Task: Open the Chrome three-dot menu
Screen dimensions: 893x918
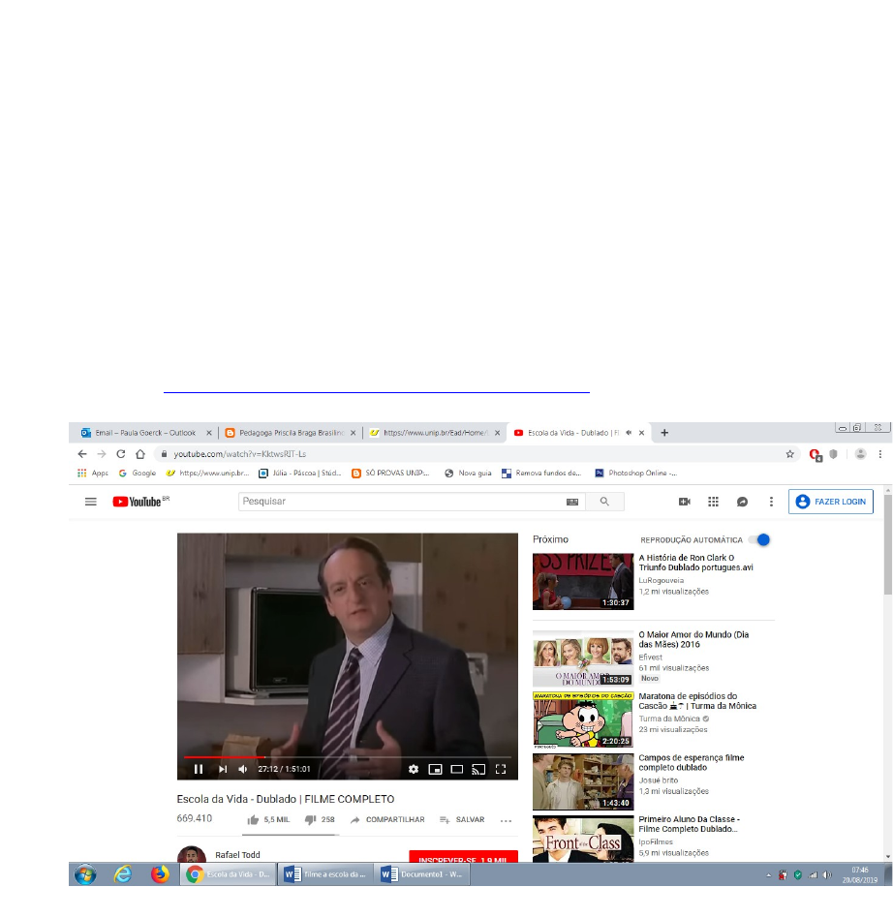Action: pyautogui.click(x=879, y=454)
